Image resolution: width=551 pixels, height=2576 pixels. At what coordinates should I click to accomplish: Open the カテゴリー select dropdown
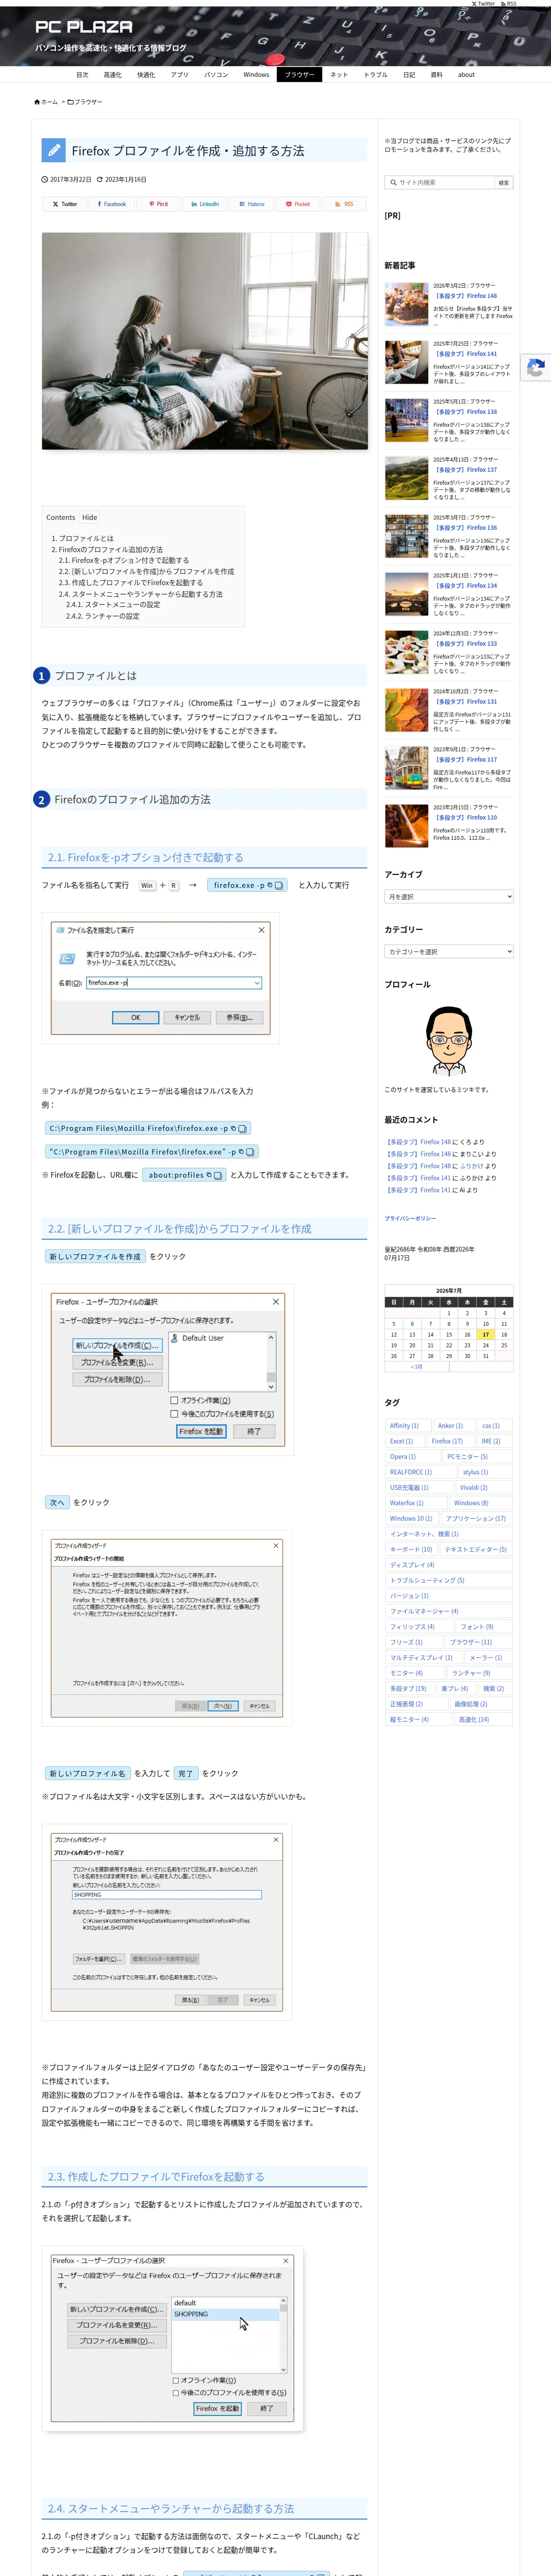pos(449,952)
